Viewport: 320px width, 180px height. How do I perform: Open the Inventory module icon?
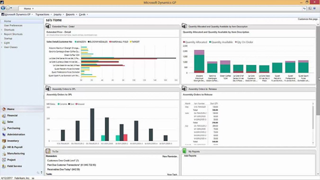(4, 141)
